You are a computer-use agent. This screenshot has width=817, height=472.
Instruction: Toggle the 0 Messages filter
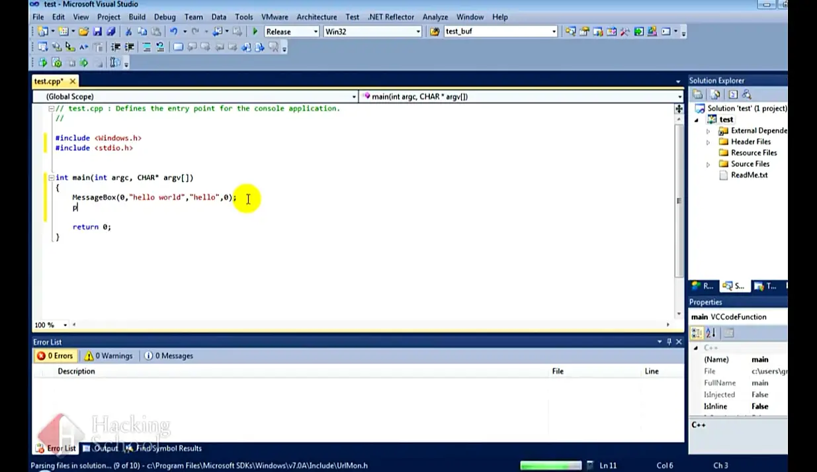169,355
